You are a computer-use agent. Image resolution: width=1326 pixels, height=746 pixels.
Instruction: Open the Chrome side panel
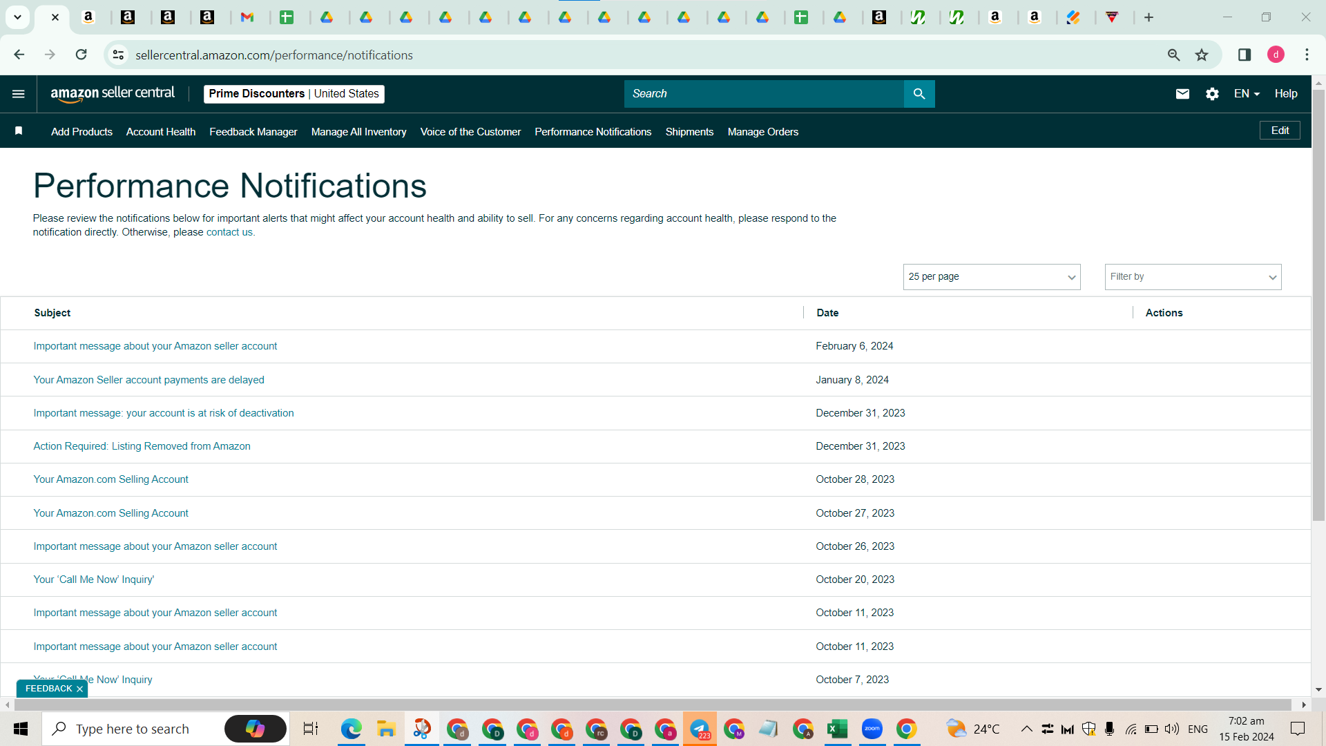[x=1245, y=55]
